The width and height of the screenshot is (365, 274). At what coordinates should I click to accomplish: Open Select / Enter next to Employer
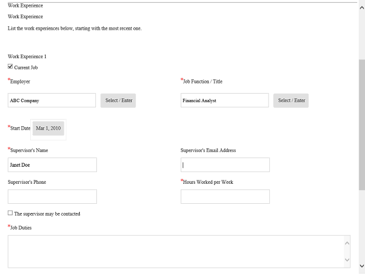[118, 100]
